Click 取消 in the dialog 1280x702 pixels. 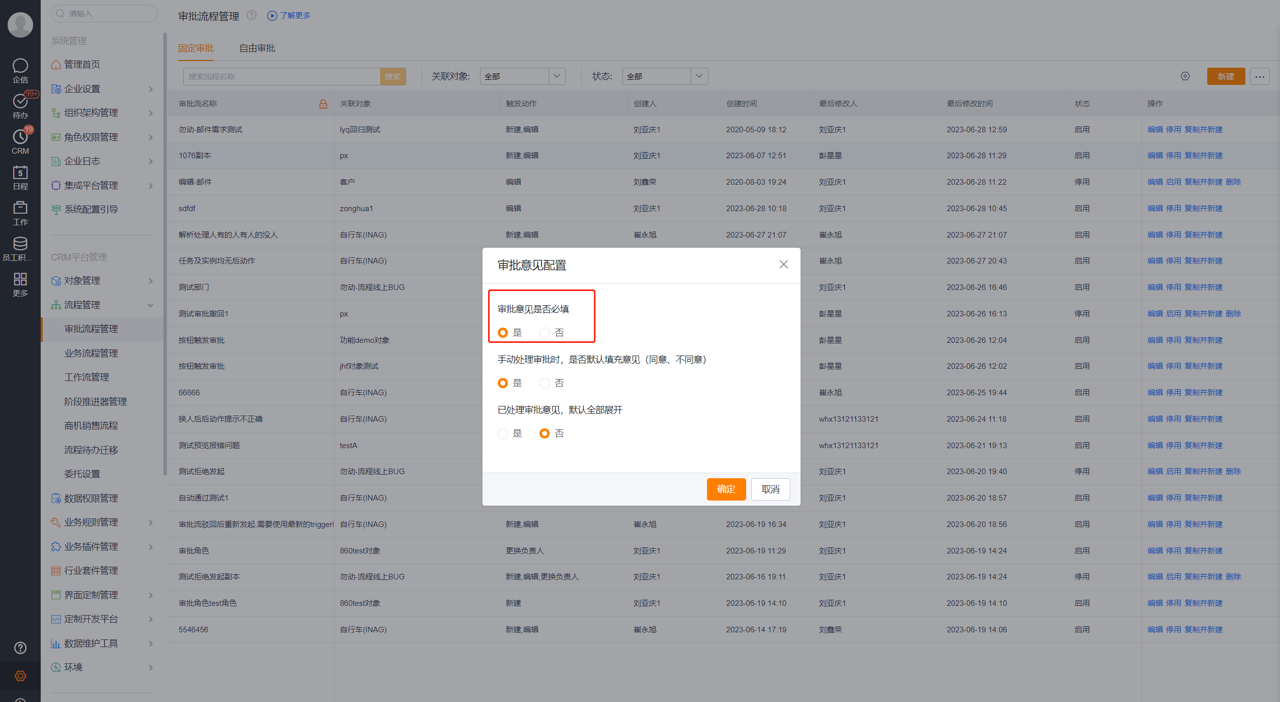pos(771,489)
